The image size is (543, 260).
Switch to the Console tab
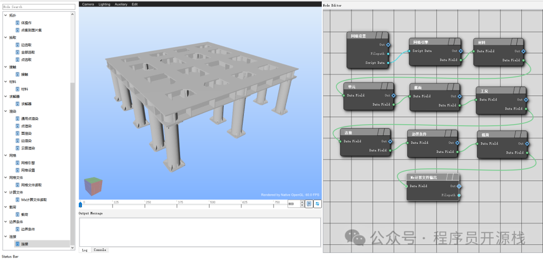(x=100, y=250)
